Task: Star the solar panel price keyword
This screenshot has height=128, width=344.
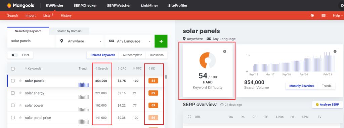Action: coord(20,118)
